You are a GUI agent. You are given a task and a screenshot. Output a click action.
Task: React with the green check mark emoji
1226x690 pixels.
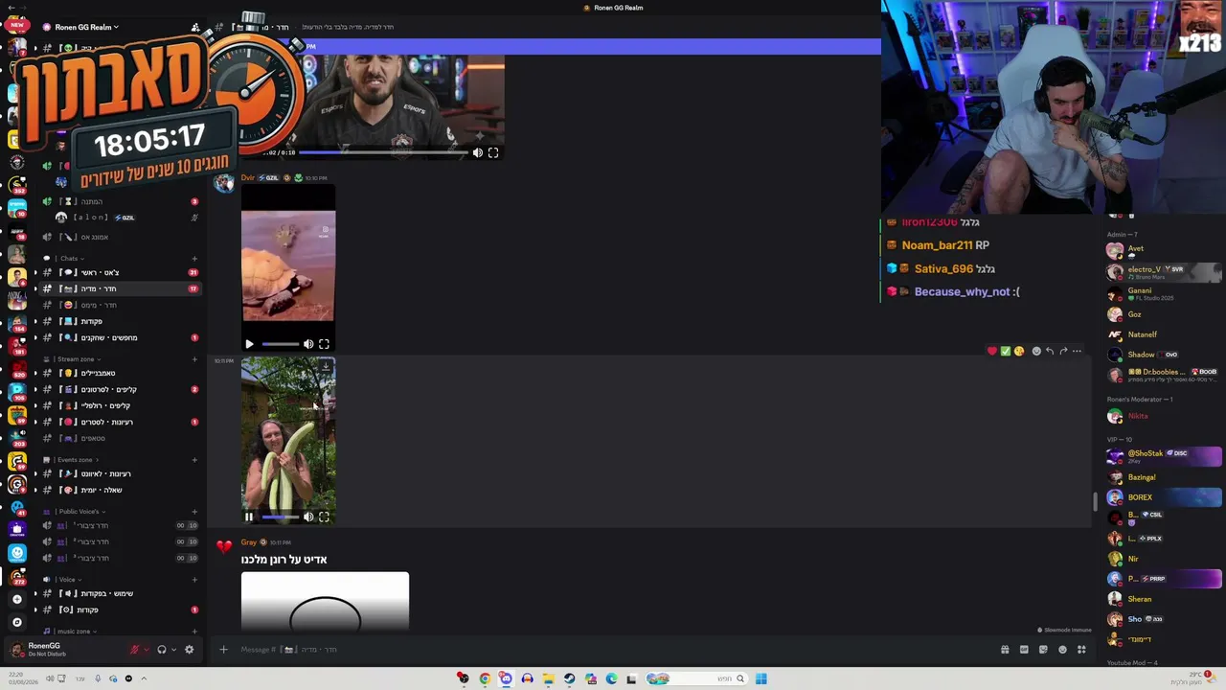(x=1006, y=352)
